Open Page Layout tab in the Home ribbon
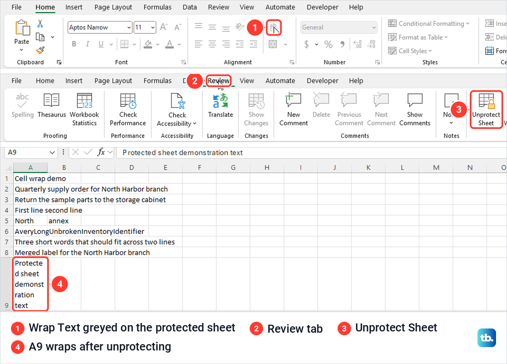 click(113, 7)
